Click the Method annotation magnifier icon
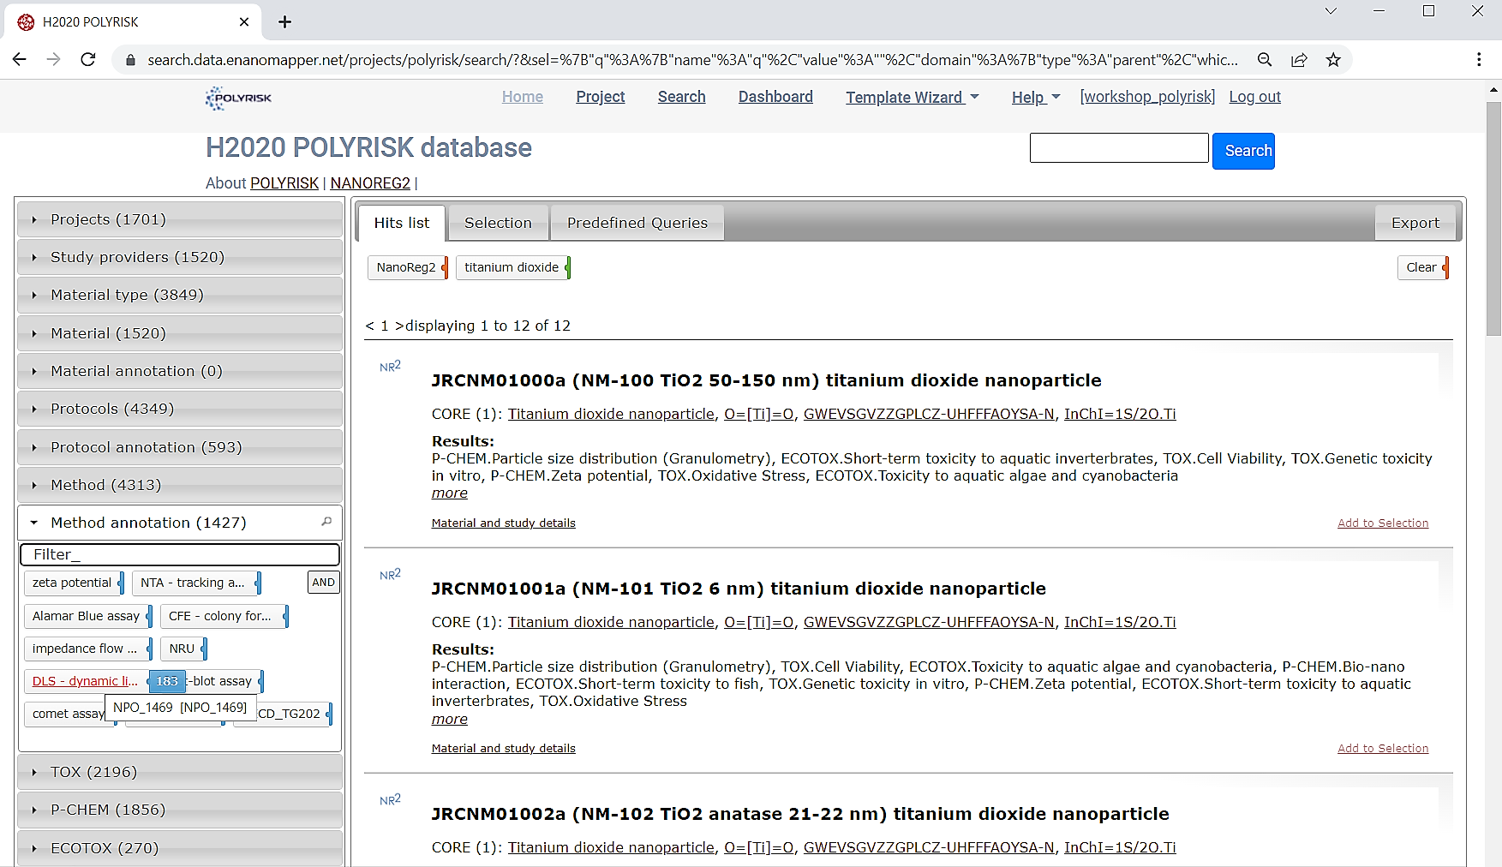The height and width of the screenshot is (867, 1502). pos(326,522)
